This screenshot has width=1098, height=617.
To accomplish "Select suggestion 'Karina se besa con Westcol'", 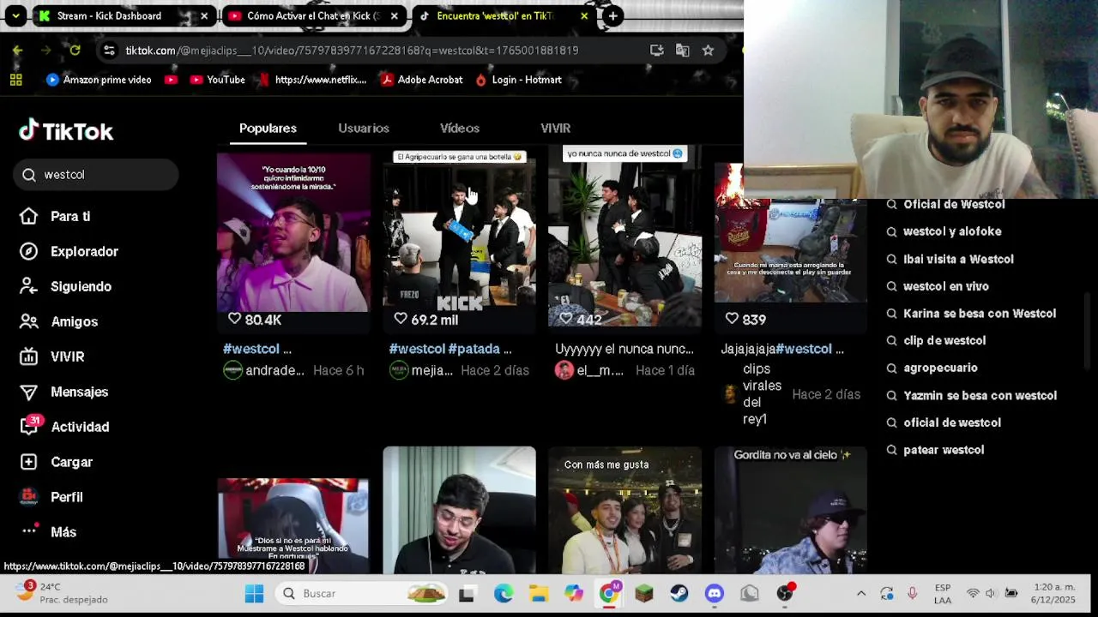I will tap(979, 313).
